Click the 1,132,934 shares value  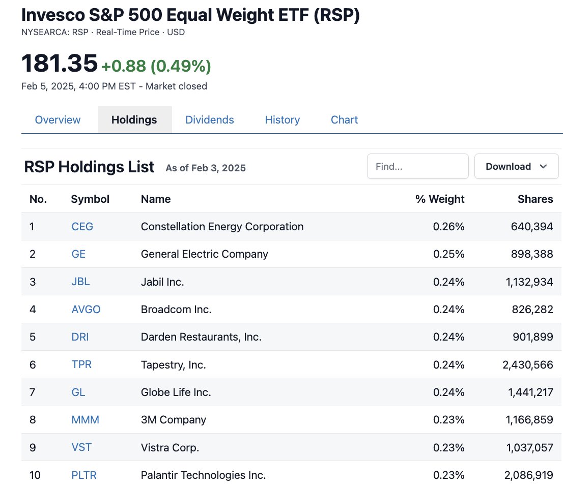pyautogui.click(x=529, y=282)
